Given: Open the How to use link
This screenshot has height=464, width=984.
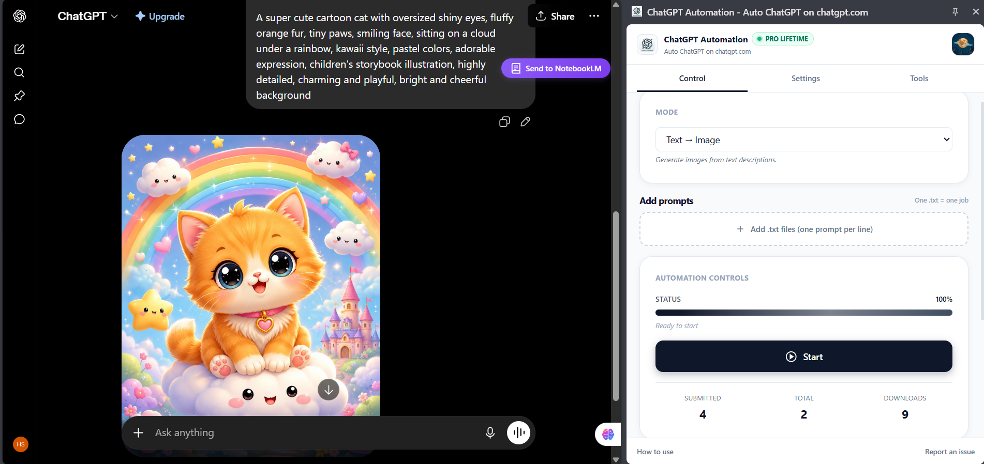Looking at the screenshot, I should pos(655,452).
